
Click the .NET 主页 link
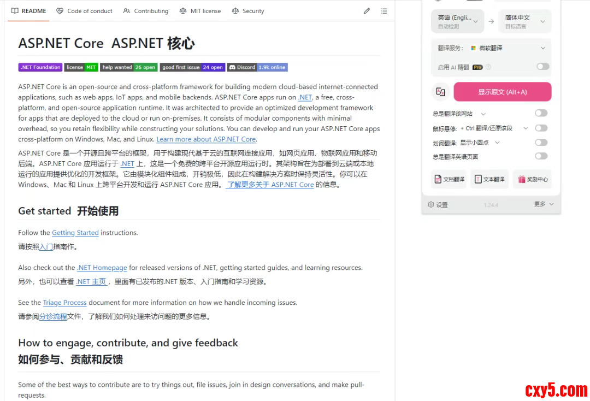[x=92, y=281]
